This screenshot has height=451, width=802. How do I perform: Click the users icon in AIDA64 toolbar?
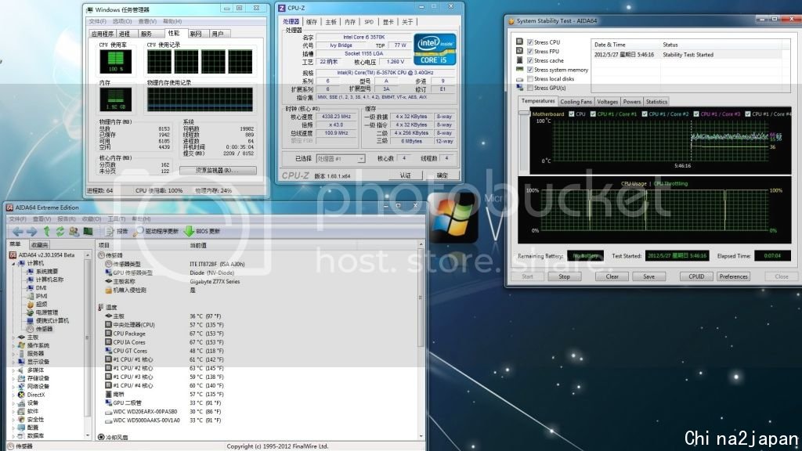(74, 232)
